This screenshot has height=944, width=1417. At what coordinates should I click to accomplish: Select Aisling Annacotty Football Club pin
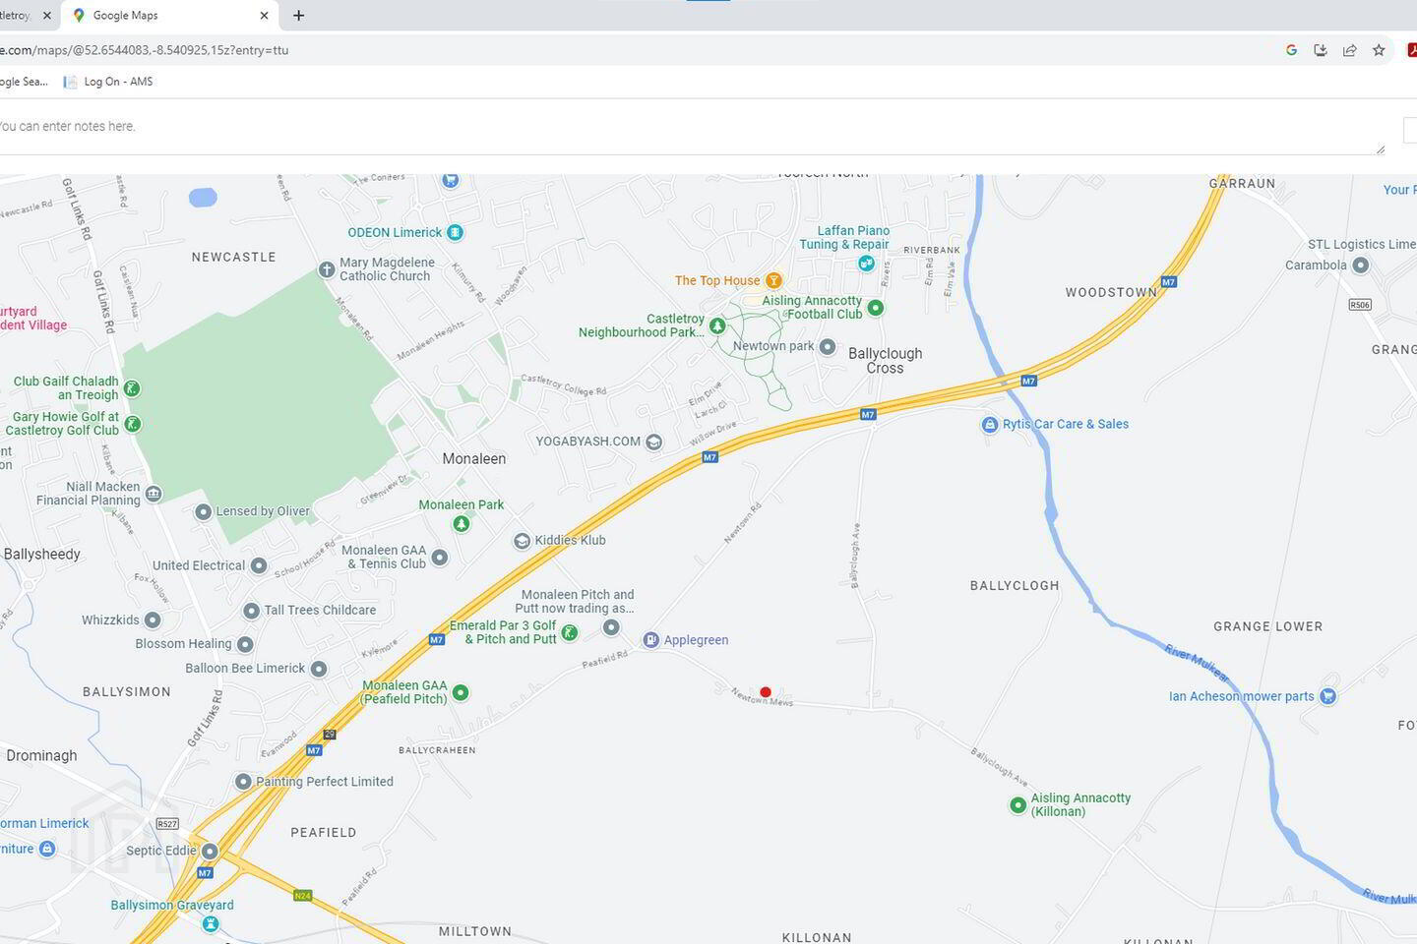pyautogui.click(x=876, y=308)
